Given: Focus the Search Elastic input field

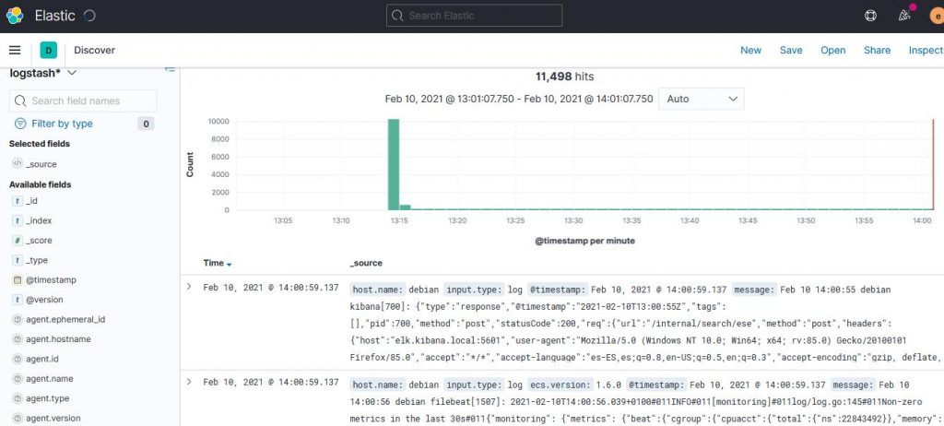Looking at the screenshot, I should pos(475,16).
